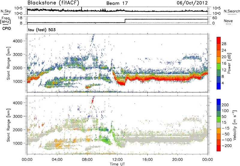Click the 04:00 time tick label
The width and height of the screenshot is (240, 166).
pos(57,160)
